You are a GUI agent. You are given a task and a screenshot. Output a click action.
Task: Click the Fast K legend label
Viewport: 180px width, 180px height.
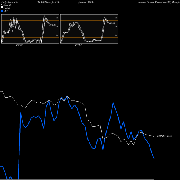pos(7,8)
